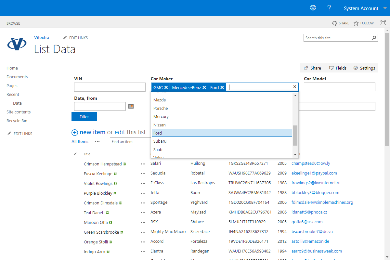Open Green Scarsbrooke row ellipsis menu
The width and height of the screenshot is (390, 260).
[x=143, y=232]
